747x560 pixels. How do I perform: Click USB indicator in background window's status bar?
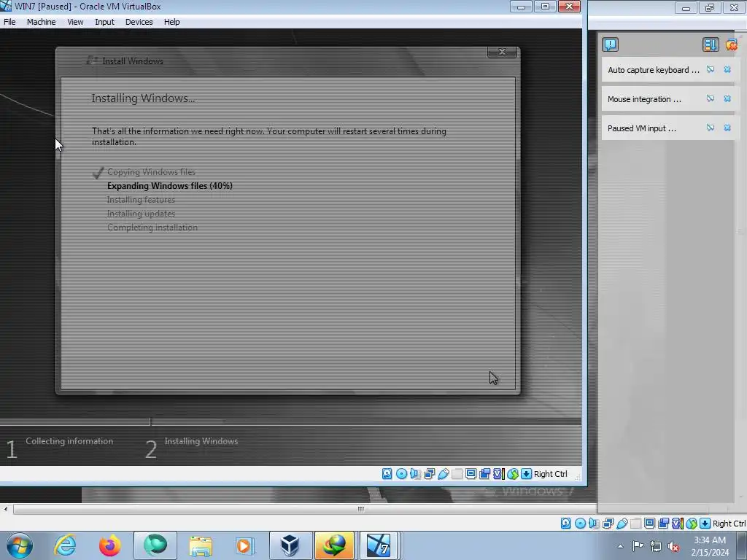coord(622,524)
